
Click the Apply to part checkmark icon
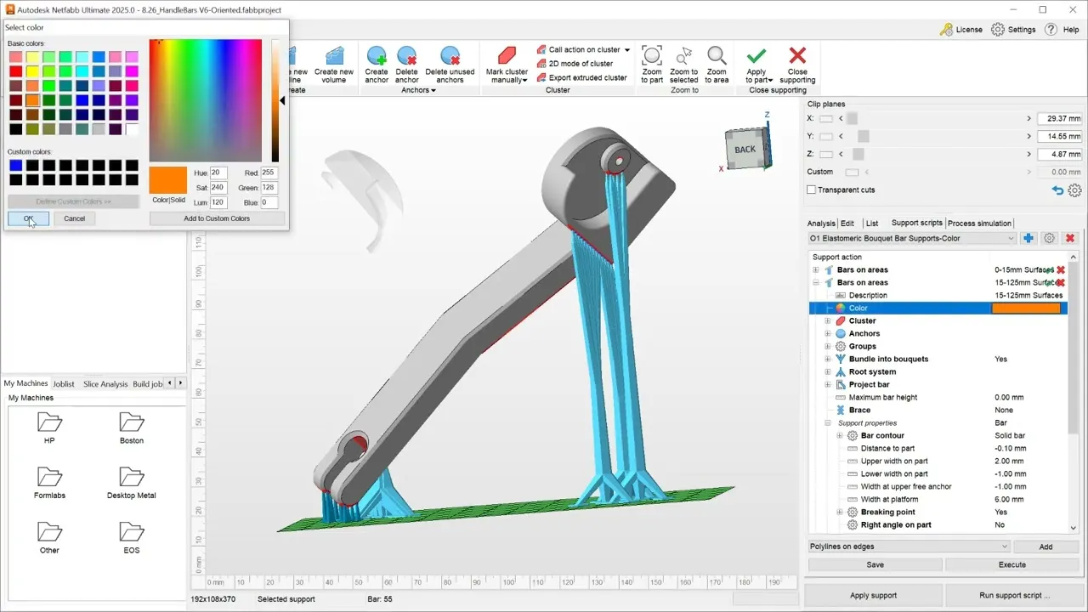[x=756, y=56]
